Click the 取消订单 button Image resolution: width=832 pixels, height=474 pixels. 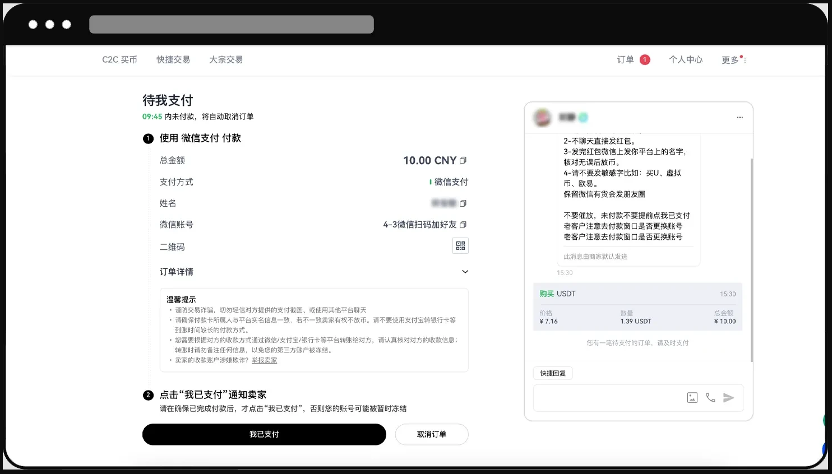[431, 434]
